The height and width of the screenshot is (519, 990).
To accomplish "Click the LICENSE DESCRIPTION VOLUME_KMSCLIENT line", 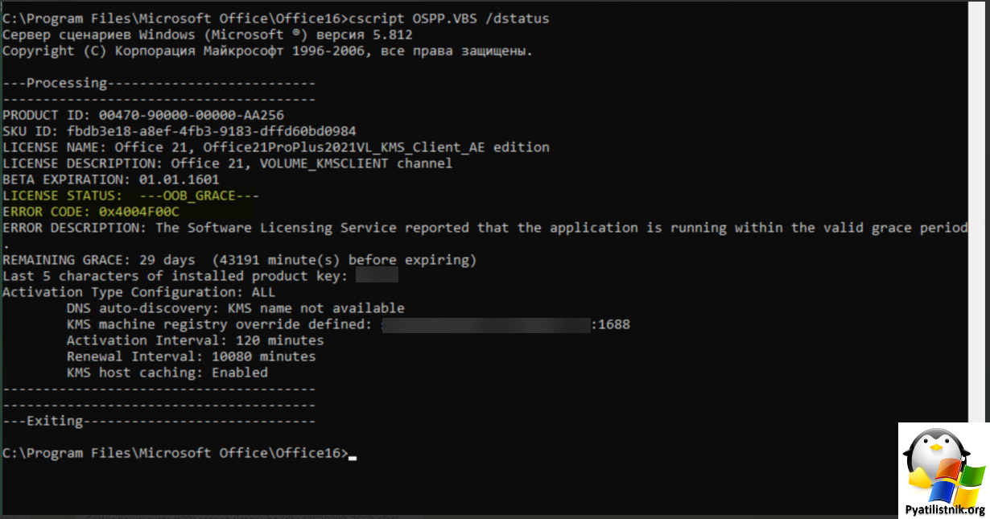I will point(228,163).
